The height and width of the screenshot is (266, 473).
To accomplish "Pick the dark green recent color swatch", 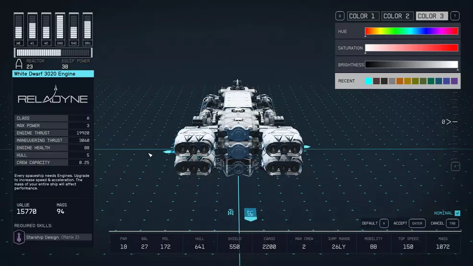I will coord(423,81).
